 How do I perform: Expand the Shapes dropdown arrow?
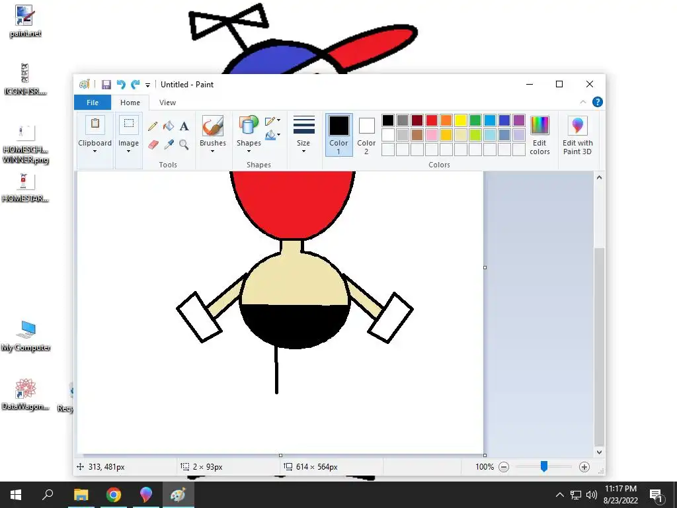click(x=249, y=151)
